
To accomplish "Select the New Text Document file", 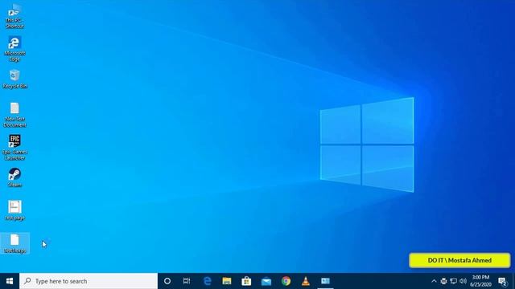I will [14, 115].
